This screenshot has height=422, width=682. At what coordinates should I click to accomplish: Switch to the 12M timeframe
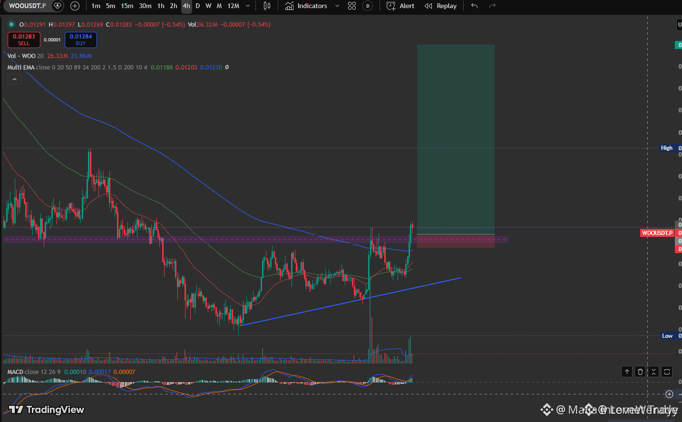coord(233,6)
